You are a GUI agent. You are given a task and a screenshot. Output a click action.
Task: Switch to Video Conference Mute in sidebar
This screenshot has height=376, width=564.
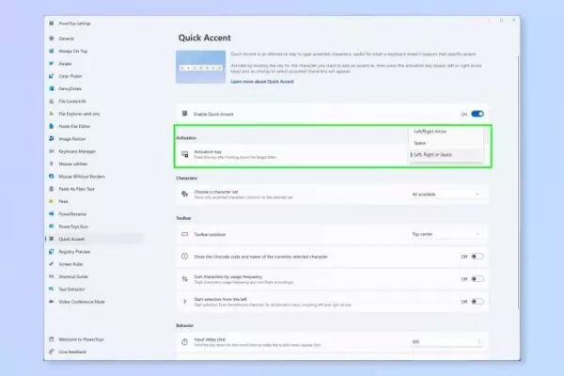[82, 302]
